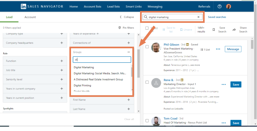The width and height of the screenshot is (257, 131).
Task: Save lead Rene B.
Action: pyautogui.click(x=236, y=85)
